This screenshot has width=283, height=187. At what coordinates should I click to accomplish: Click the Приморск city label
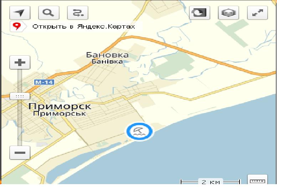click(60, 106)
